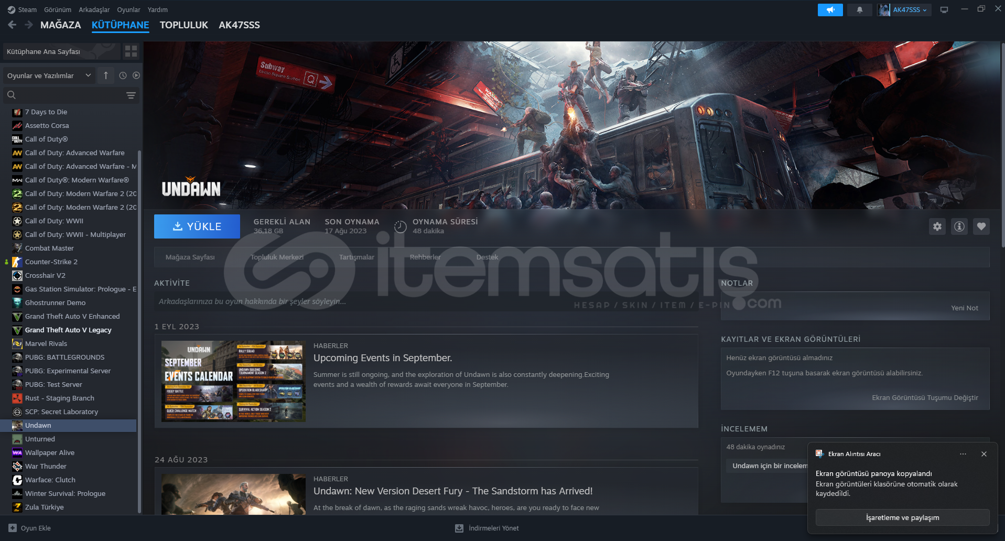Click the sort ascending arrow button
The width and height of the screenshot is (1005, 541).
coord(106,75)
